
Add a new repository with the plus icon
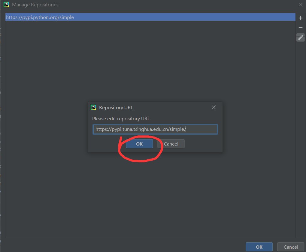click(301, 18)
